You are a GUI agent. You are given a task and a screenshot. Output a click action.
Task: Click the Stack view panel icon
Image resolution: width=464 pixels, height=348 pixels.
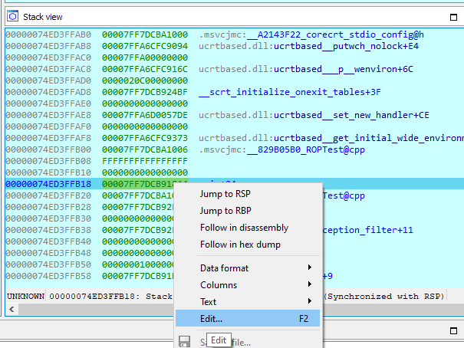click(x=13, y=16)
